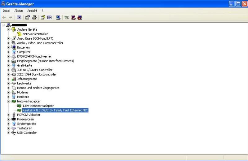Viewport: 248px width, 161px height.
Task: Expand the Laufwerke node
Action: [x=9, y=83]
